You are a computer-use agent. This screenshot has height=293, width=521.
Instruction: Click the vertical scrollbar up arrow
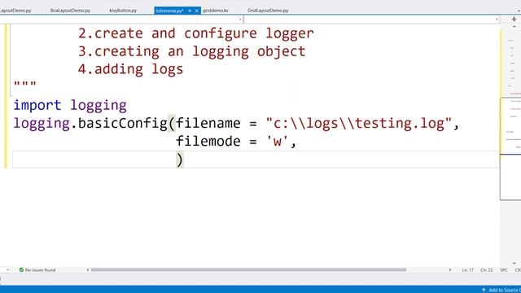coord(514,26)
